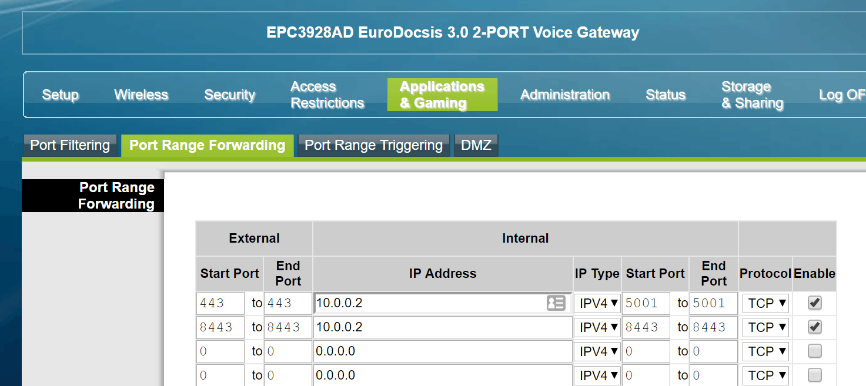The image size is (866, 386).
Task: Click the contact card icon in IP Address field
Action: [x=556, y=303]
